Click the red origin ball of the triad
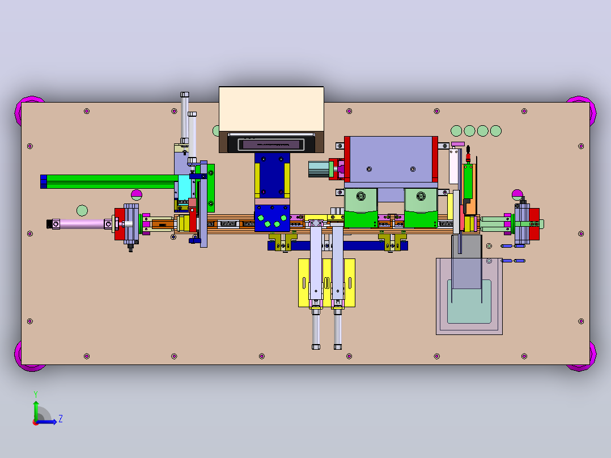This screenshot has width=611, height=458. [36, 422]
